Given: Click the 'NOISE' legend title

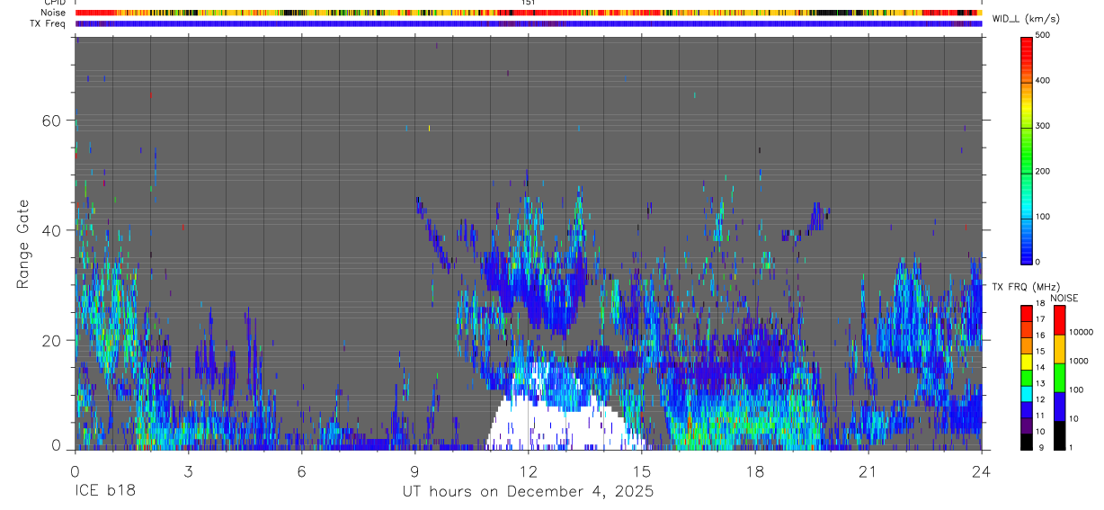Looking at the screenshot, I should (1064, 298).
